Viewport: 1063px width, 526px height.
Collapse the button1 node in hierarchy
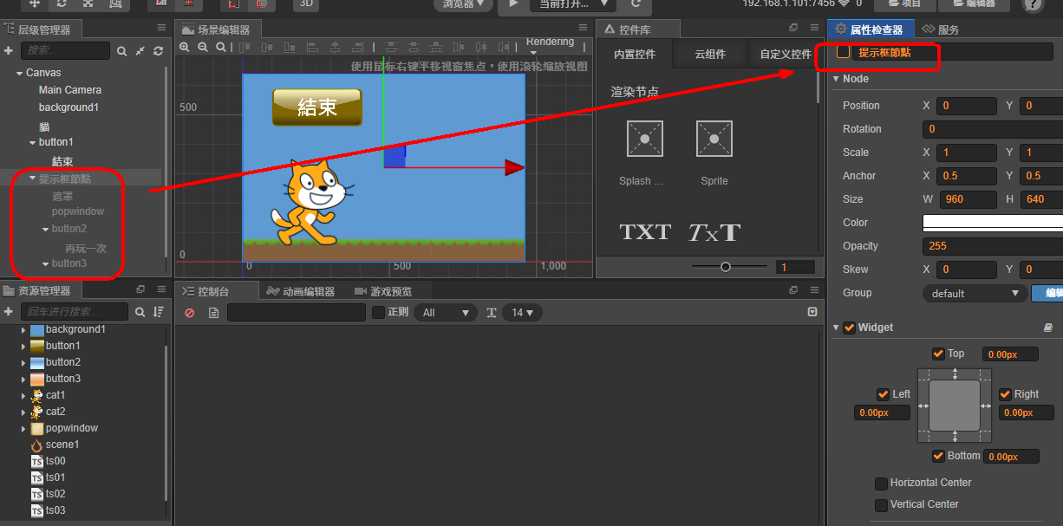[32, 142]
